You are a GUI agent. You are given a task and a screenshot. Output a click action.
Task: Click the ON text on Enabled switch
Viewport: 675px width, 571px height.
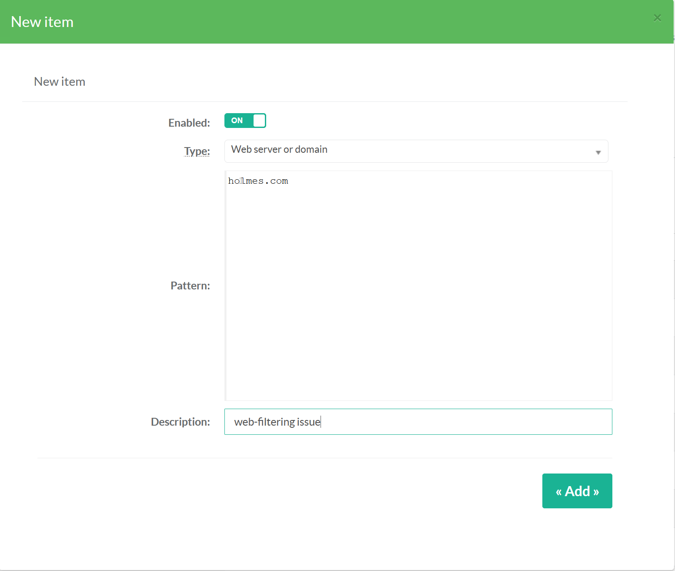coord(237,121)
